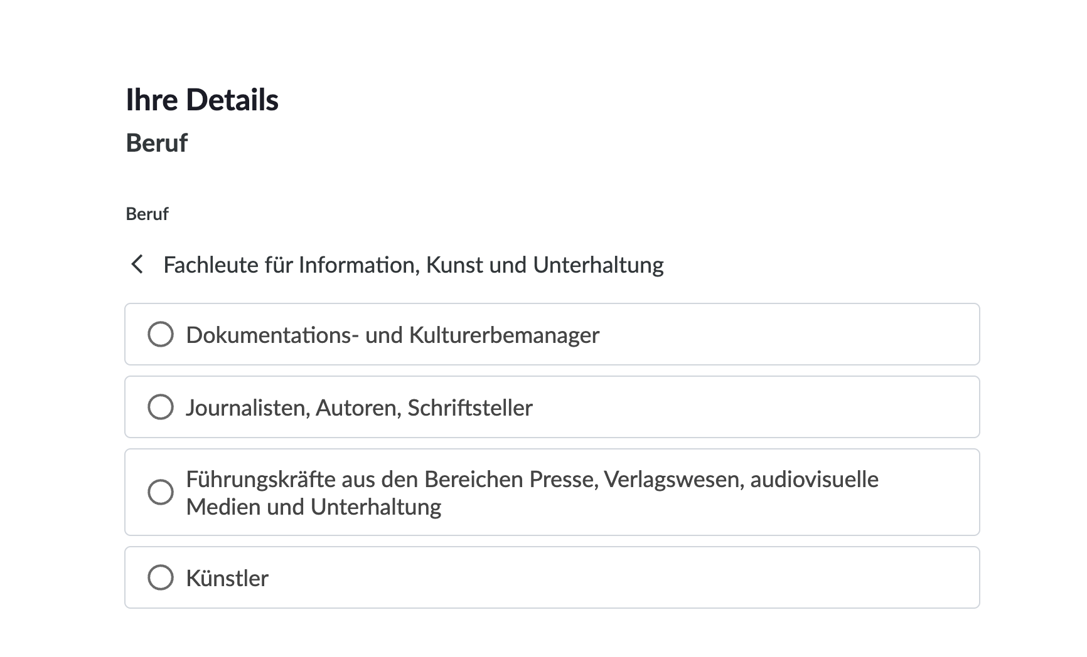
Task: Choose the Künstler radio button
Action: pyautogui.click(x=161, y=577)
